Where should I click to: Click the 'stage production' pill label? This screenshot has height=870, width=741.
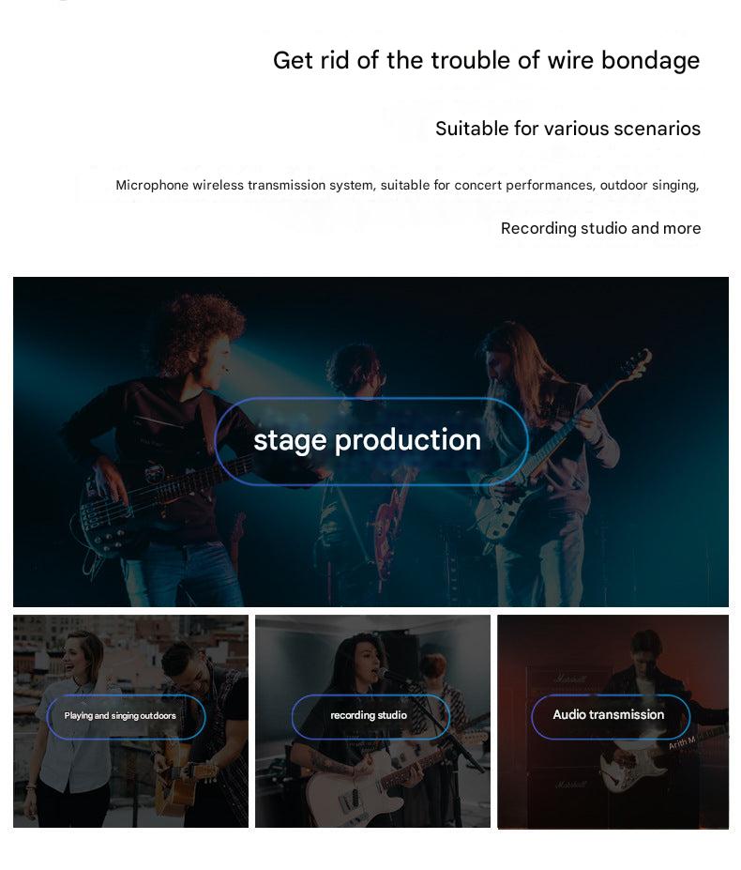pyautogui.click(x=371, y=441)
